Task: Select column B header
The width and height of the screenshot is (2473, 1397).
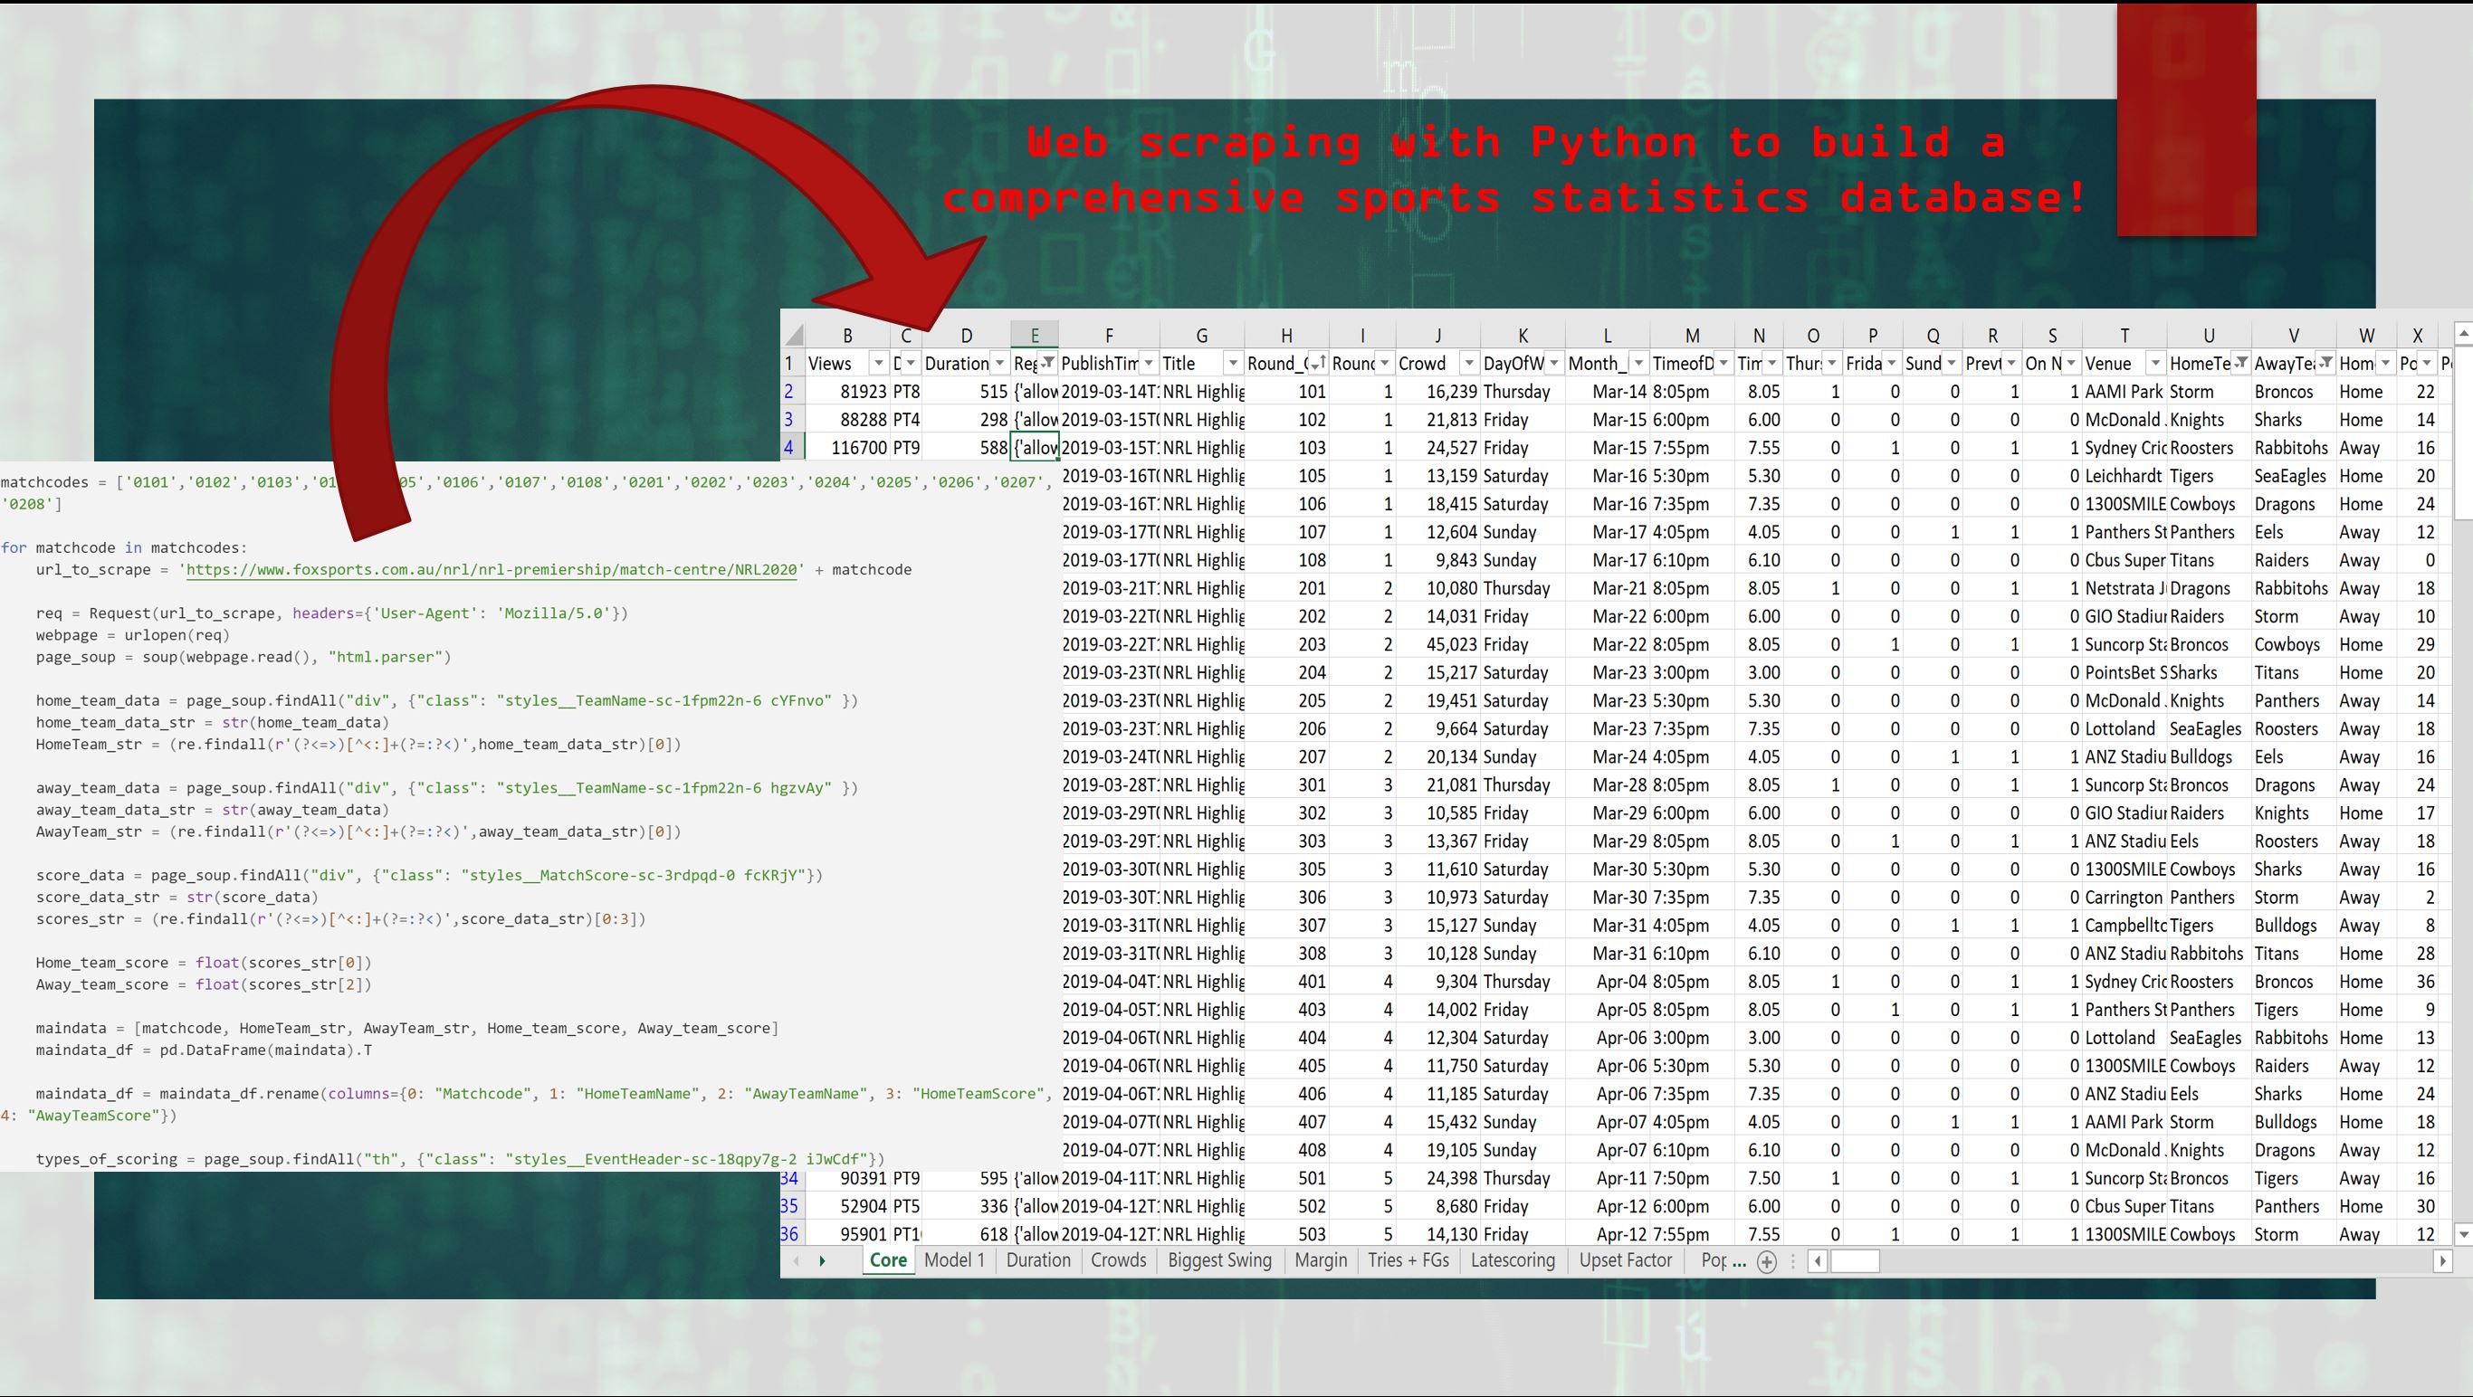Action: (847, 335)
